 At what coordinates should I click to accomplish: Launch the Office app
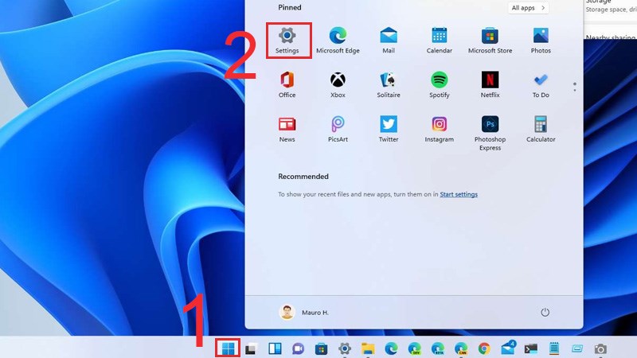287,85
